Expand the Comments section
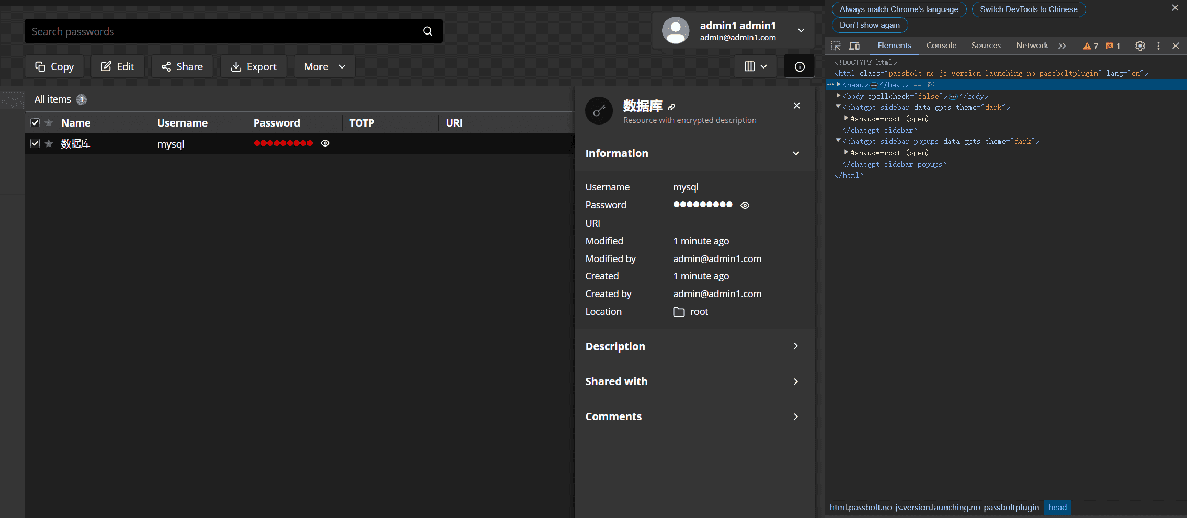 [x=796, y=417]
